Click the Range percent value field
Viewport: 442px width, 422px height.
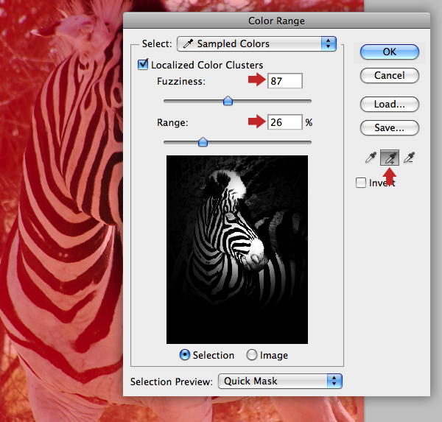coord(285,122)
